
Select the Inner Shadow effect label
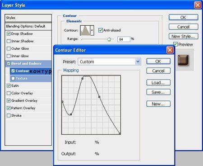coord(23,41)
